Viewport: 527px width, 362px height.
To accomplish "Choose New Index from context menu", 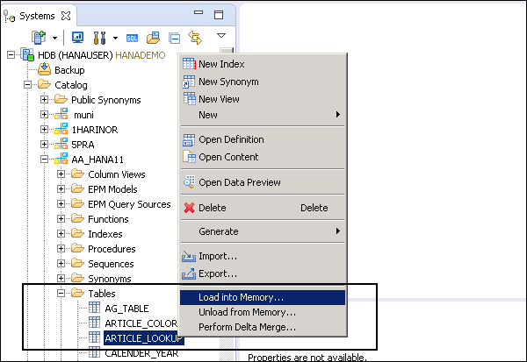I will click(263, 64).
